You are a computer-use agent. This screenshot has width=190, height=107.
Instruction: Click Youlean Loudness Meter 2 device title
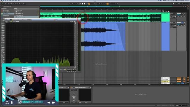[x=80, y=87]
